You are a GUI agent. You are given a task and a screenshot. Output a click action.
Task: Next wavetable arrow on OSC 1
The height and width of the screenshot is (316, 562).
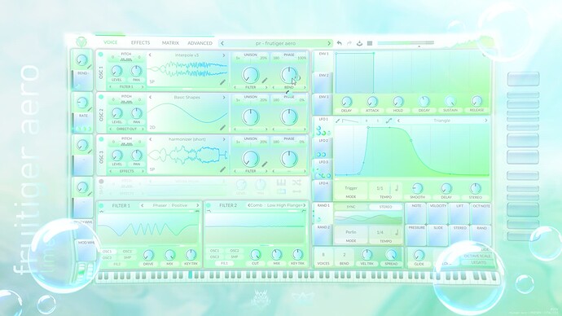pos(224,55)
